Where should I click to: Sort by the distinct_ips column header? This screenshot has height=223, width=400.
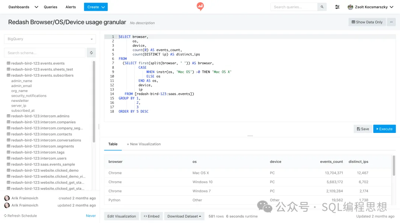[358, 161]
